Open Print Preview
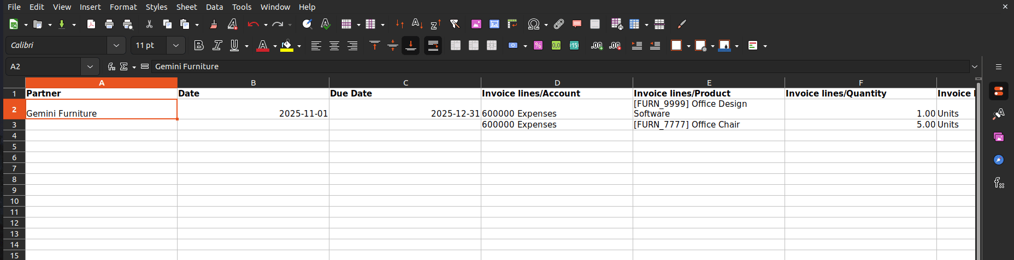1014x260 pixels. 128,24
